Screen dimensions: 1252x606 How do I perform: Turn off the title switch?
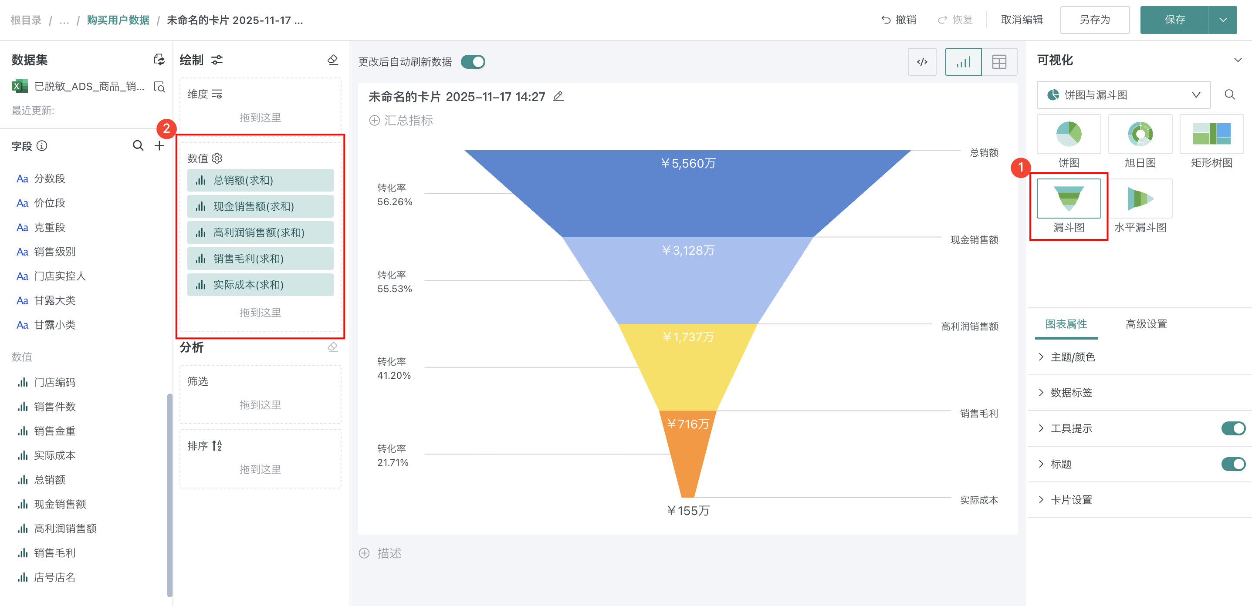click(1232, 464)
